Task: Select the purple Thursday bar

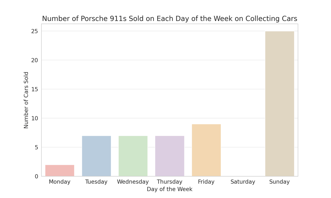Action: pos(170,156)
